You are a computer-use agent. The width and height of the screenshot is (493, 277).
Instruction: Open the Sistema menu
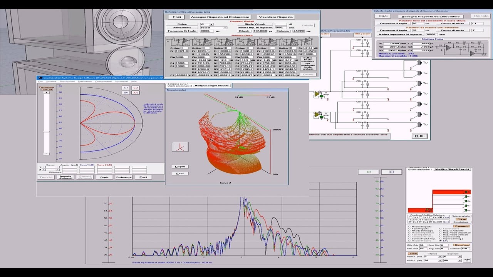51,82
